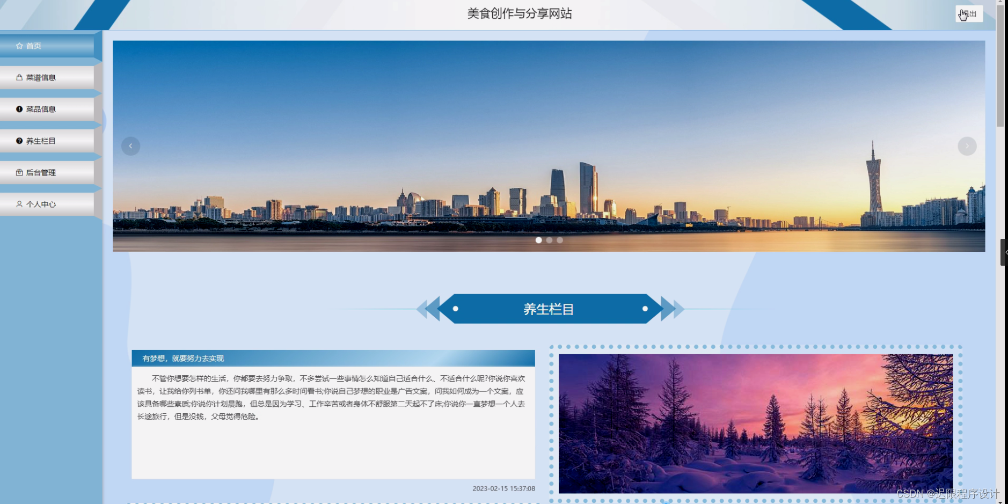This screenshot has height=504, width=1008.
Task: Advance to the next carousel slide
Action: point(967,146)
